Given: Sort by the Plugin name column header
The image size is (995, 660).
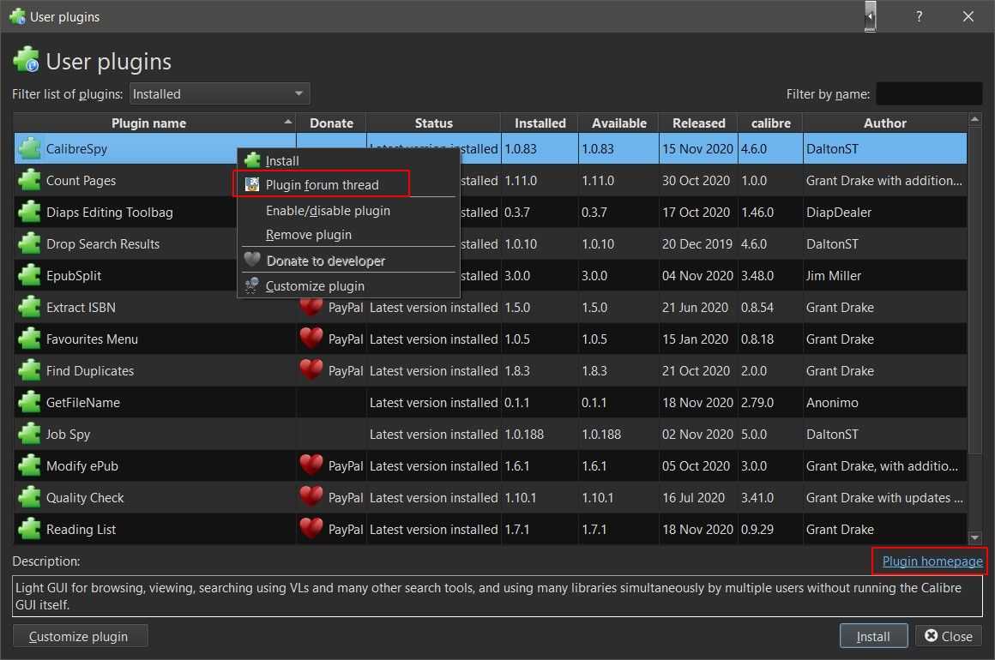Looking at the screenshot, I should 154,123.
